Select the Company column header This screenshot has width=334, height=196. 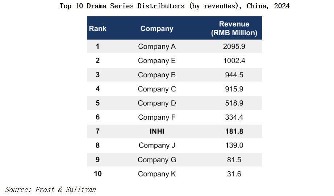[157, 29]
